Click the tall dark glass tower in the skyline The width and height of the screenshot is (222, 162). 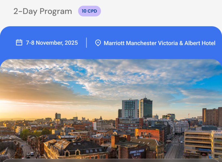pos(146,108)
